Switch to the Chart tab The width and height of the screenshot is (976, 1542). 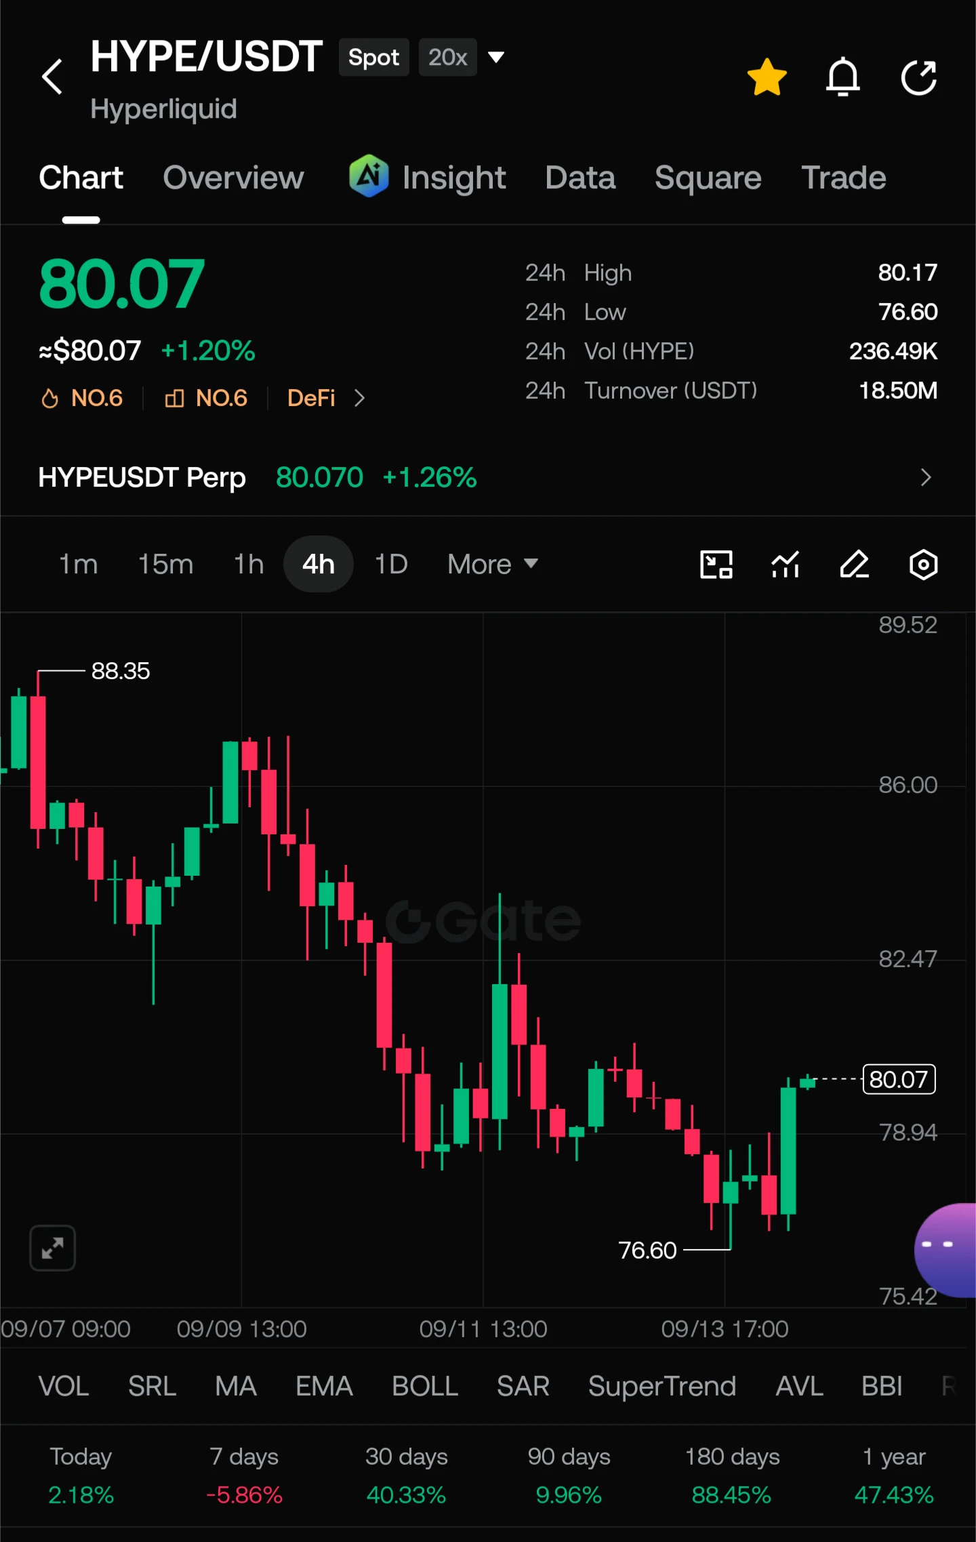(x=81, y=178)
